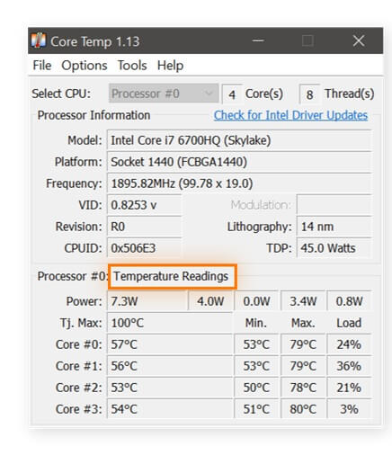The image size is (392, 455).
Task: Click the thread count box showing 8
Action: [309, 94]
